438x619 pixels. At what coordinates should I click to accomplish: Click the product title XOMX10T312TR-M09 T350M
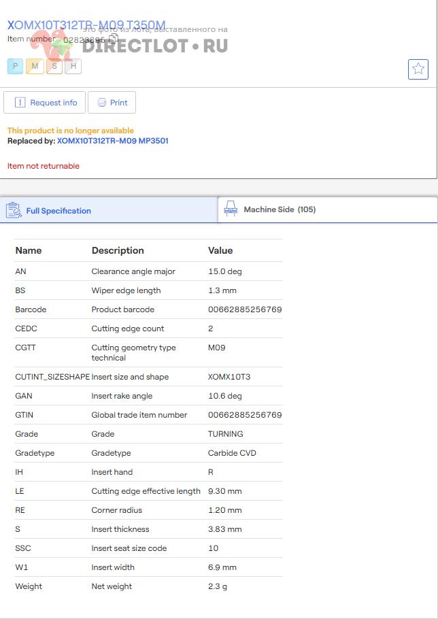click(86, 25)
